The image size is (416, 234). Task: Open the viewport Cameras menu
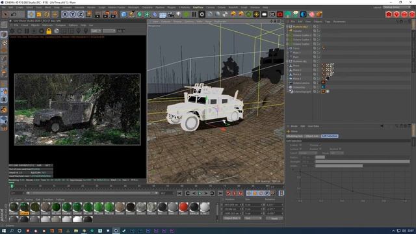pos(166,21)
